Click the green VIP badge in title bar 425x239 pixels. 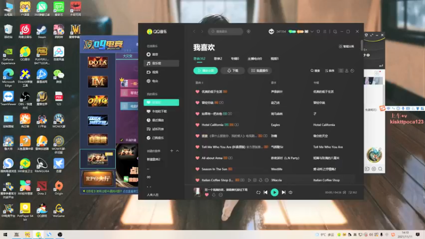pos(292,31)
